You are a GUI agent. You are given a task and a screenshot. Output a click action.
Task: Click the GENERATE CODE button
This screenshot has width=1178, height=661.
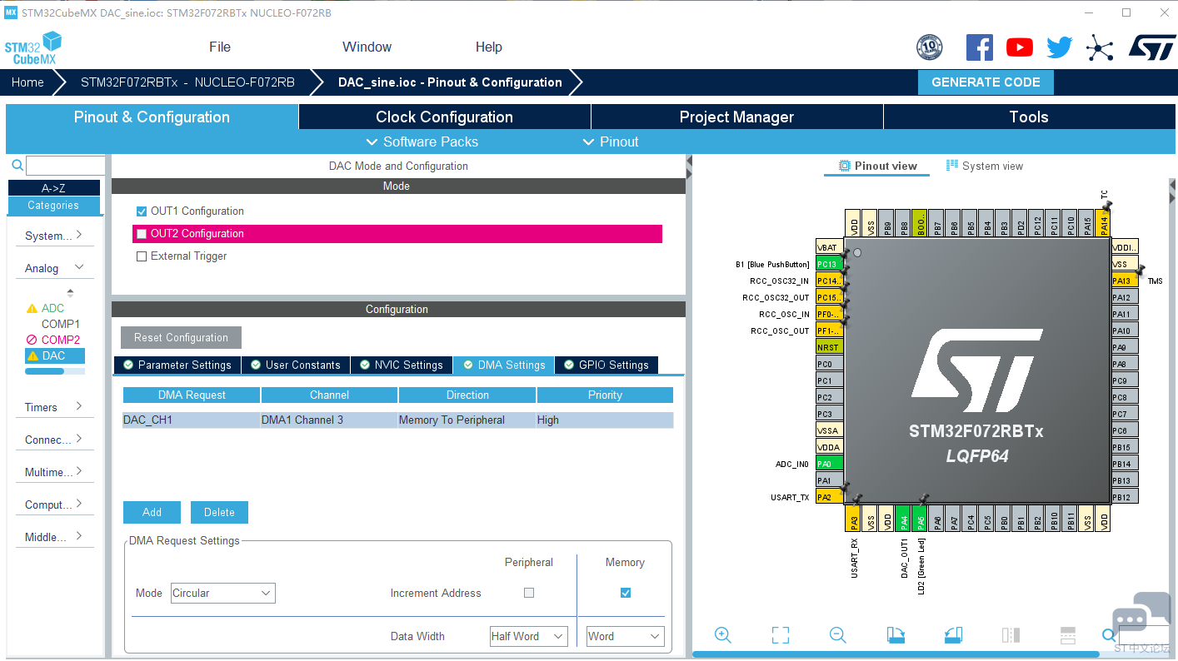986,82
